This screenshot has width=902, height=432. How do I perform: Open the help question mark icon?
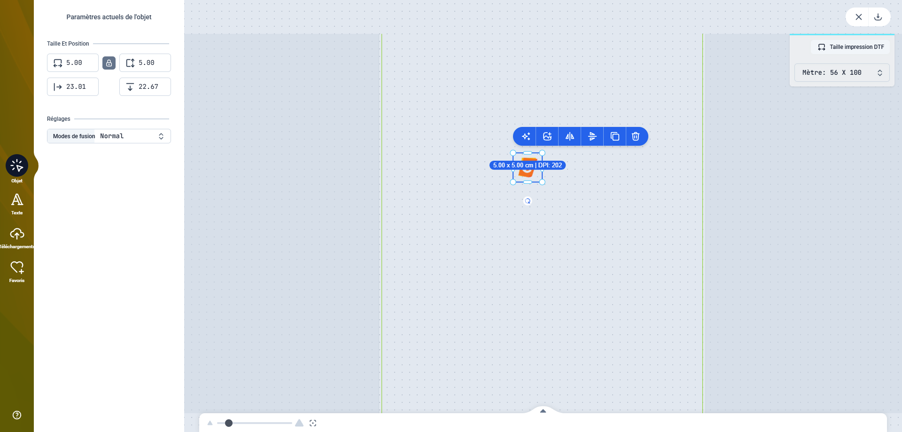pos(17,415)
